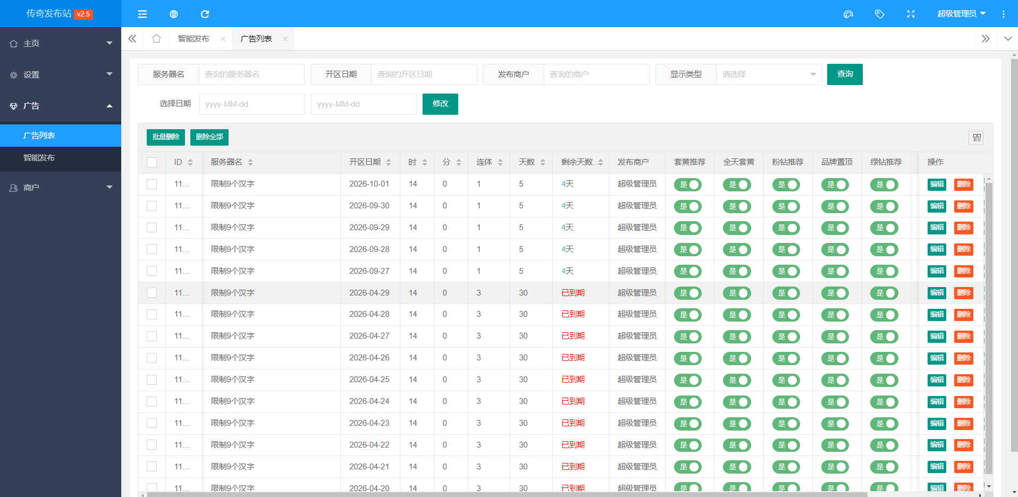Expand the 主页 sidebar menu
Screen dimensions: 1018x497
61,44
